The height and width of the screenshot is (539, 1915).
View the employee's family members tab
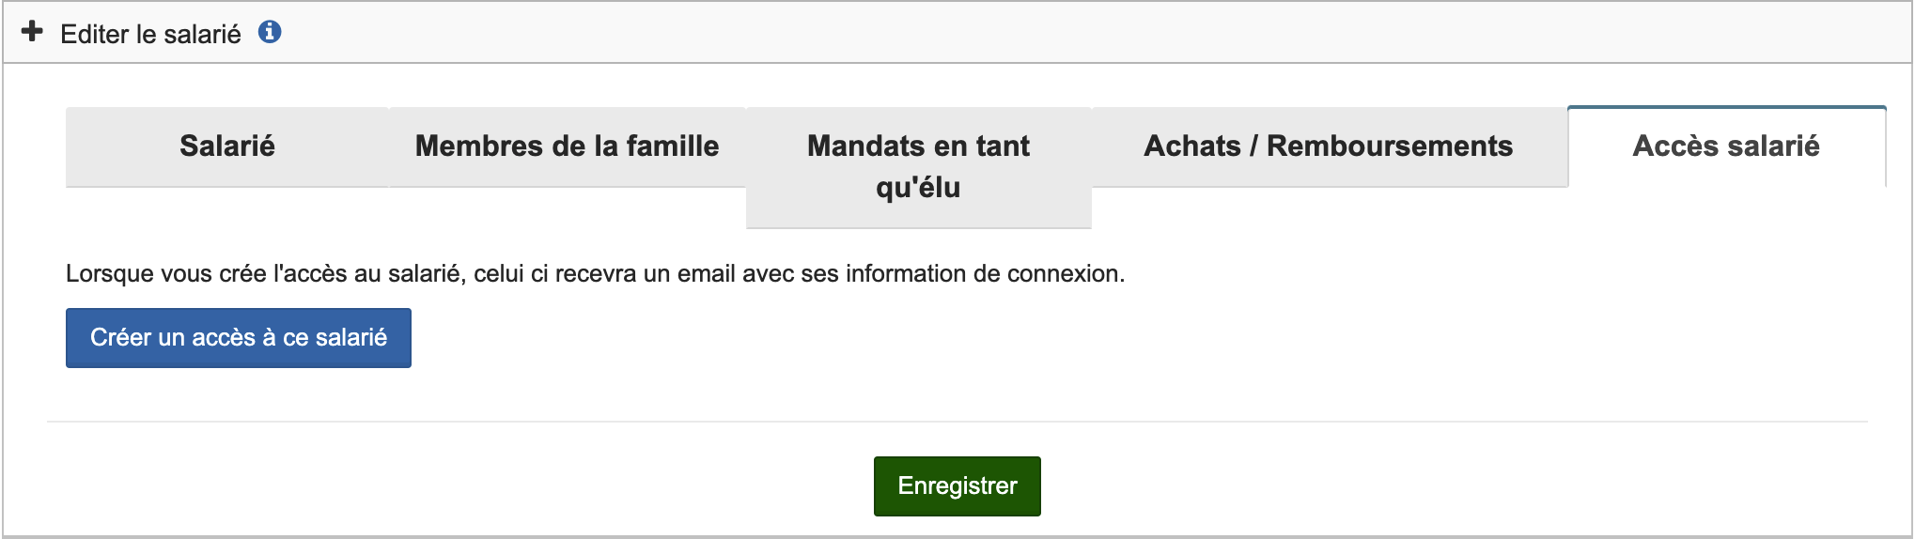point(567,146)
